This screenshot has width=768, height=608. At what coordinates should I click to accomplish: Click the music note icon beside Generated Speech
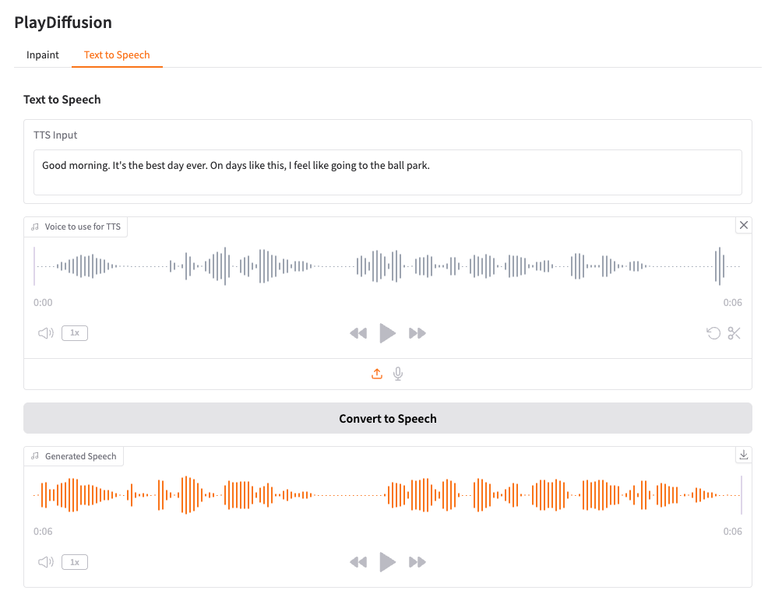[x=35, y=455]
